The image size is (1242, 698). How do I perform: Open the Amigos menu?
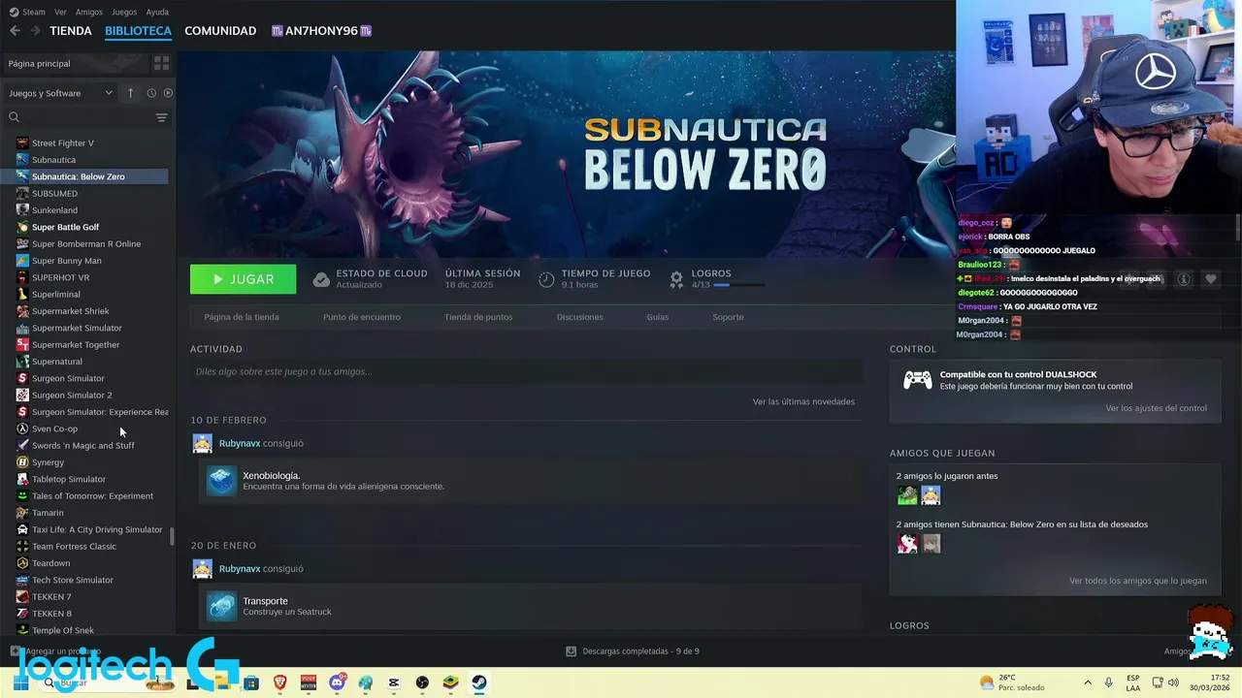(89, 12)
